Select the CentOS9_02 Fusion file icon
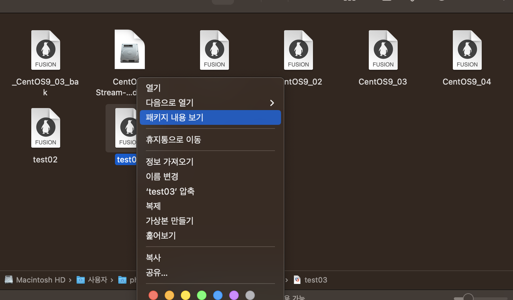 [x=299, y=50]
